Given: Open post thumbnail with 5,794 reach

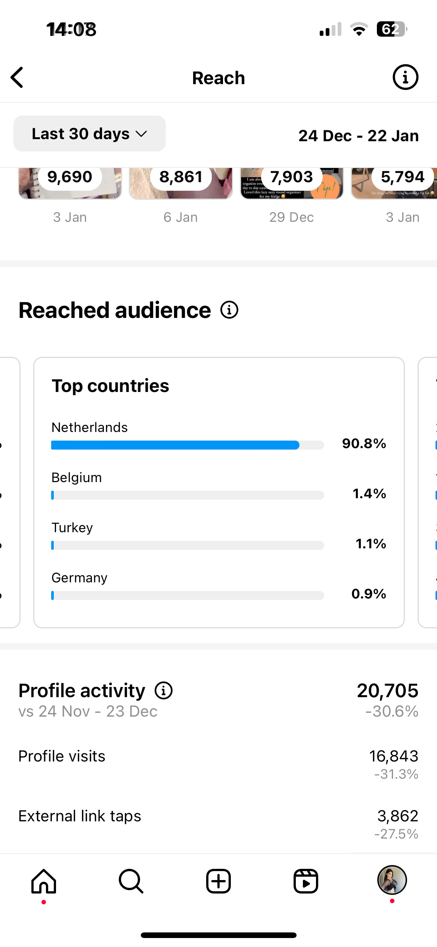Looking at the screenshot, I should pos(394,183).
